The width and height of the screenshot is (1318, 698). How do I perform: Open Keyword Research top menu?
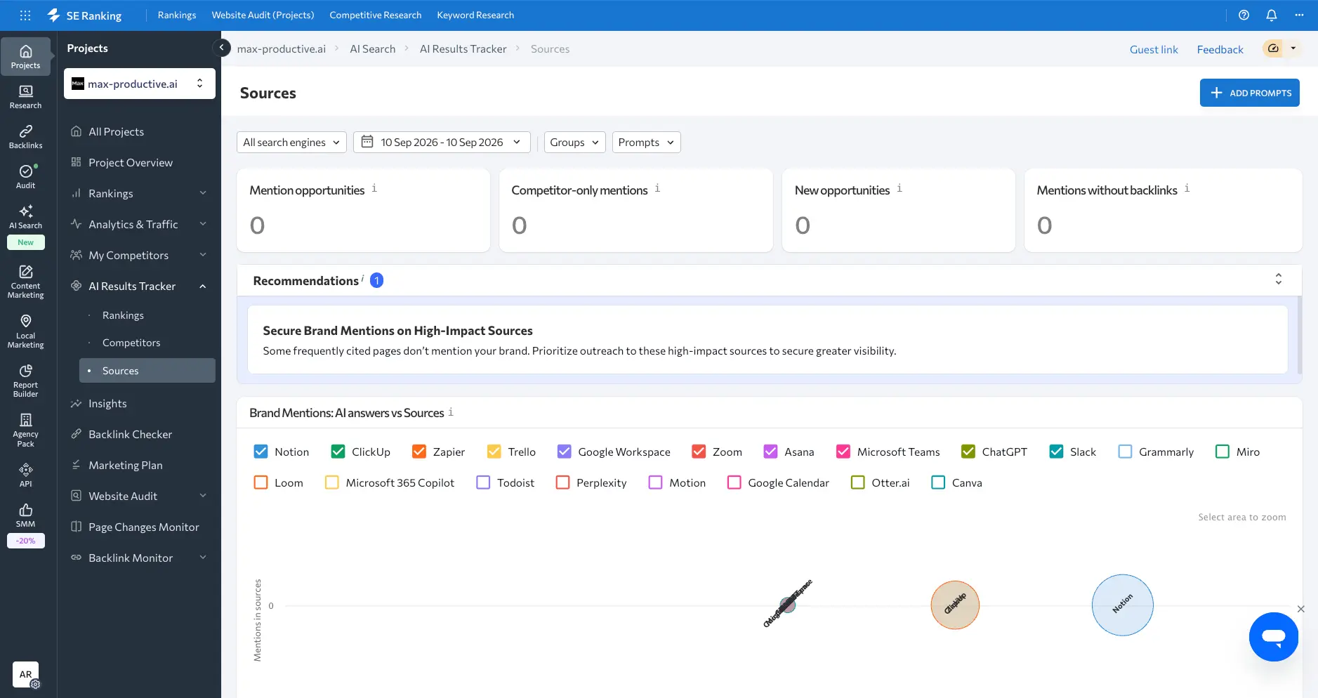click(475, 15)
